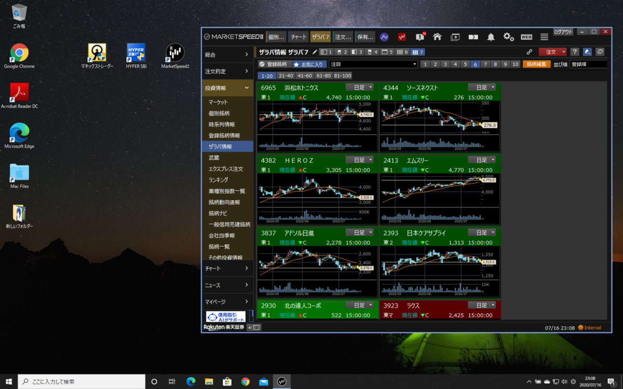The image size is (623, 389).
Task: Show stocks in the 81-100 range tab
Action: tap(343, 76)
